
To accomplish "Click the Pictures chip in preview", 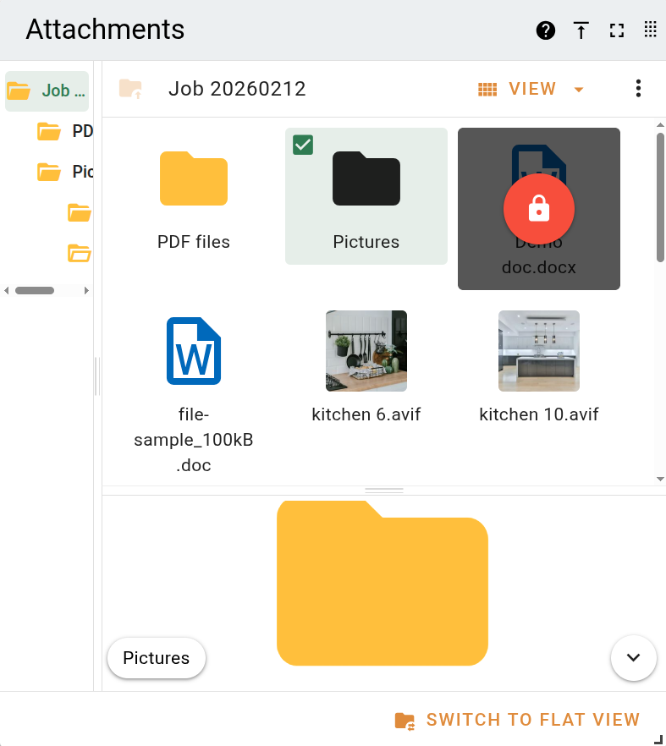I will click(x=157, y=658).
